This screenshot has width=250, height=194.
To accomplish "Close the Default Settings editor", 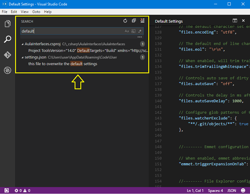I will tap(243, 21).
